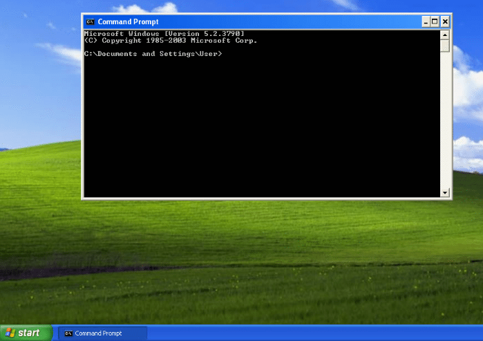Image resolution: width=483 pixels, height=341 pixels.
Task: Close the Command Prompt window
Action: coord(445,21)
